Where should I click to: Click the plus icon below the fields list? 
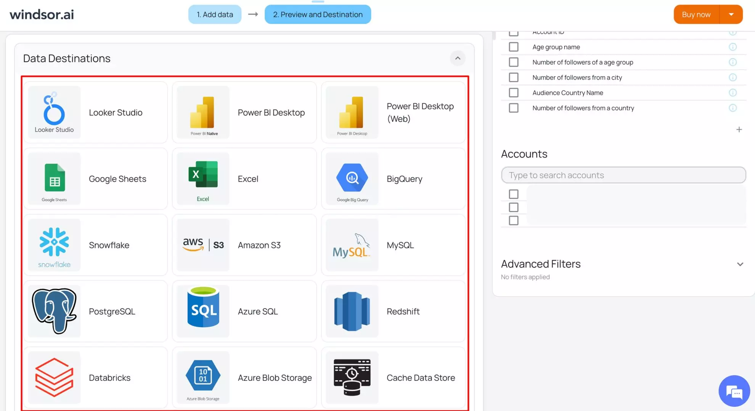click(739, 130)
